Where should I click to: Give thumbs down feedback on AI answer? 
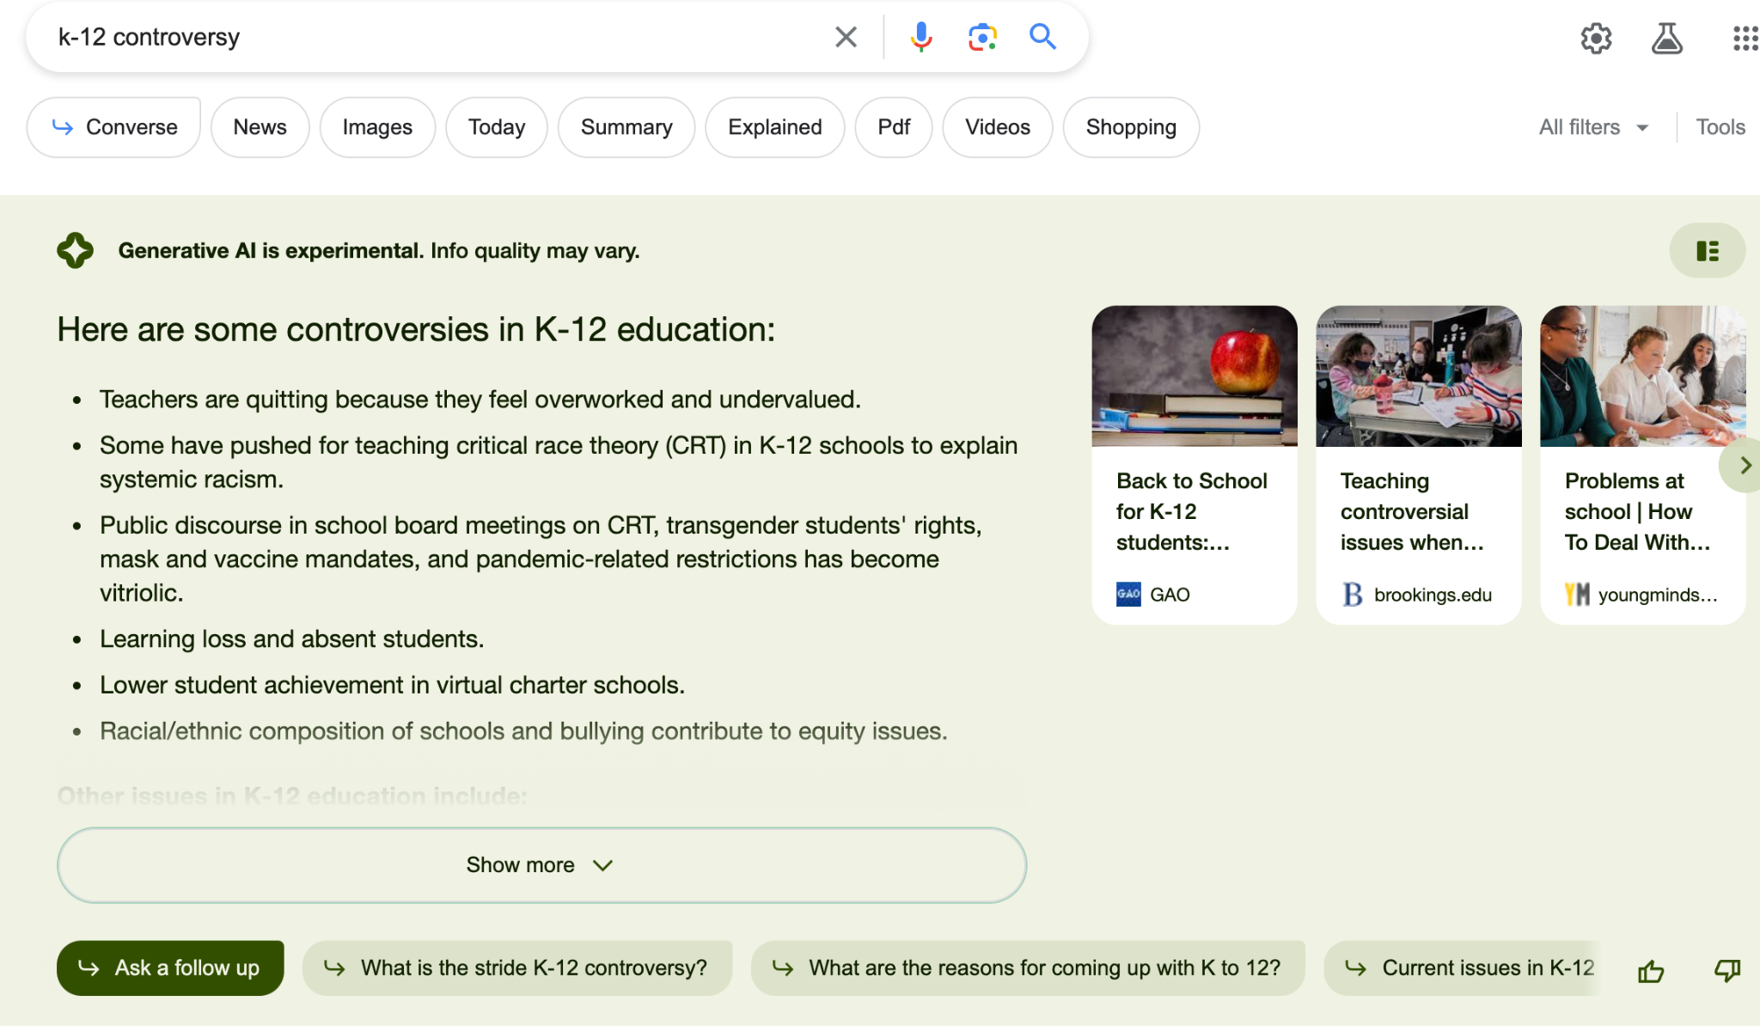coord(1726,971)
